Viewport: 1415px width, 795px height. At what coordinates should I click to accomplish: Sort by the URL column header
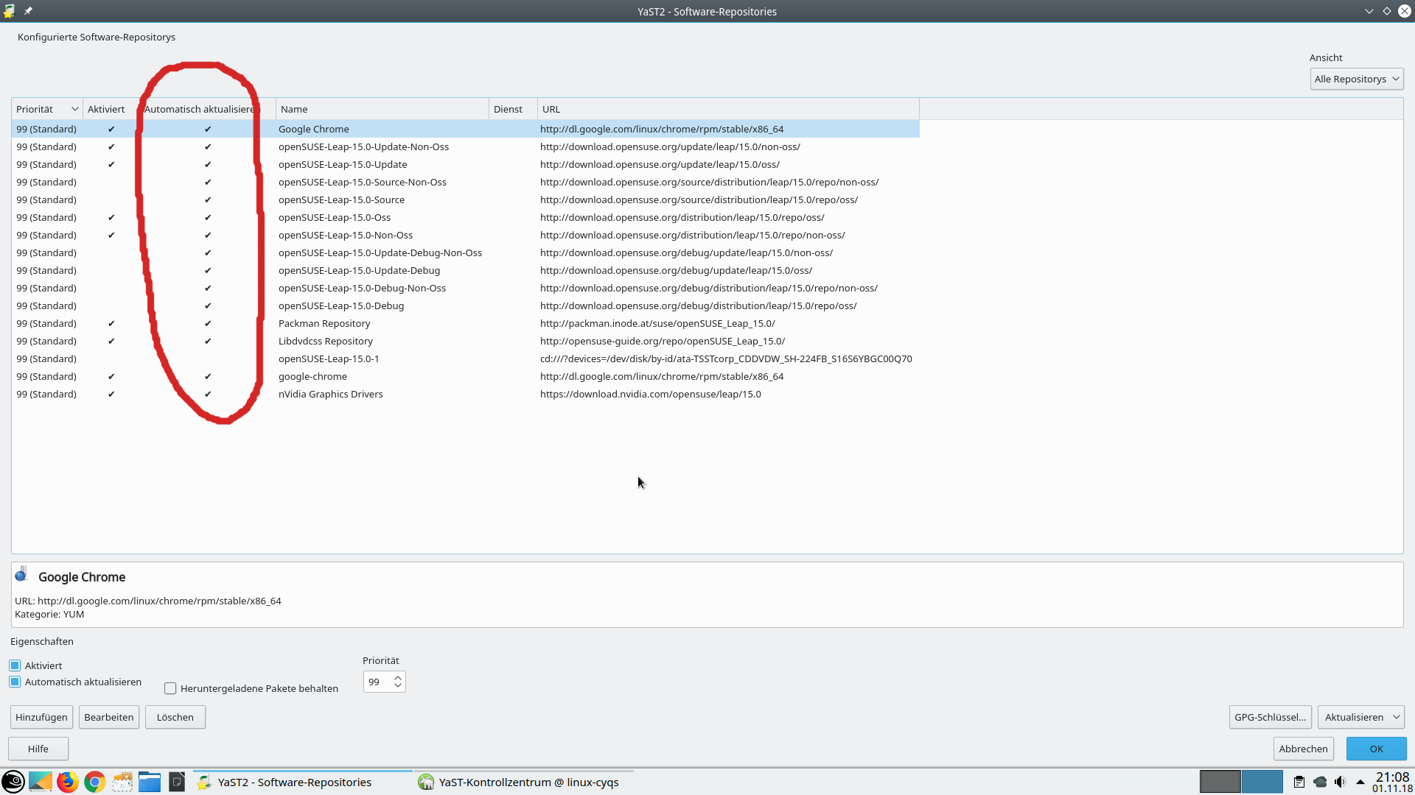coord(728,109)
